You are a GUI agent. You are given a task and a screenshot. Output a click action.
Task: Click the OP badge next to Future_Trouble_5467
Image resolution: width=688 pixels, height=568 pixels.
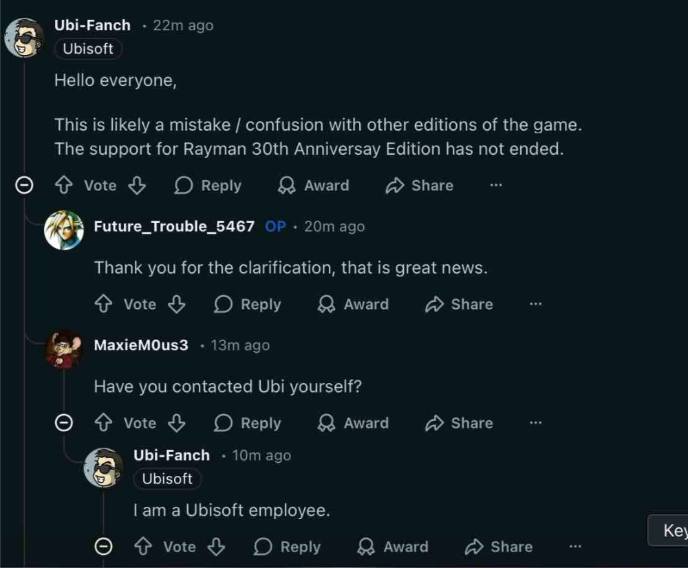tap(275, 226)
